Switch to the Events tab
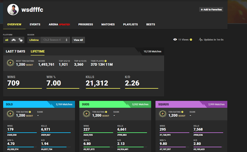The height and width of the screenshot is (152, 247). [35, 25]
